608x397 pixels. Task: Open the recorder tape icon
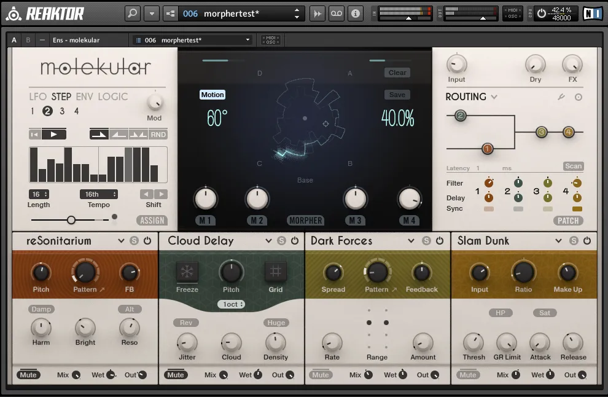tap(336, 14)
